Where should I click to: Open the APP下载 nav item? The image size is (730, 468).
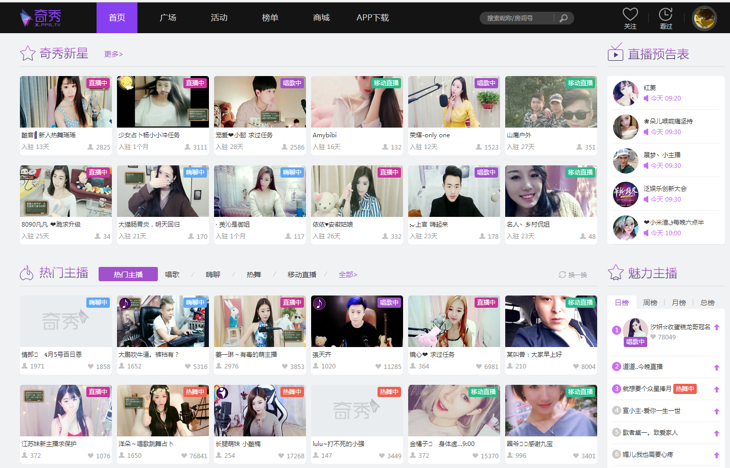point(373,18)
